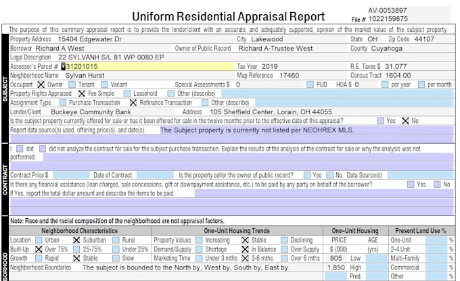The width and height of the screenshot is (460, 281).
Task: Select the Rural location checkbox
Action: [x=116, y=240]
